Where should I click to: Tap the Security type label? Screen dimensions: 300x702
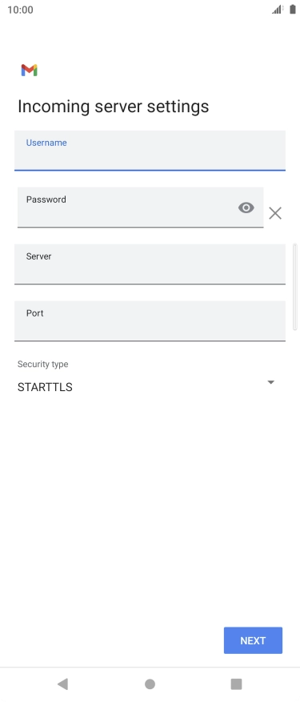tap(43, 364)
